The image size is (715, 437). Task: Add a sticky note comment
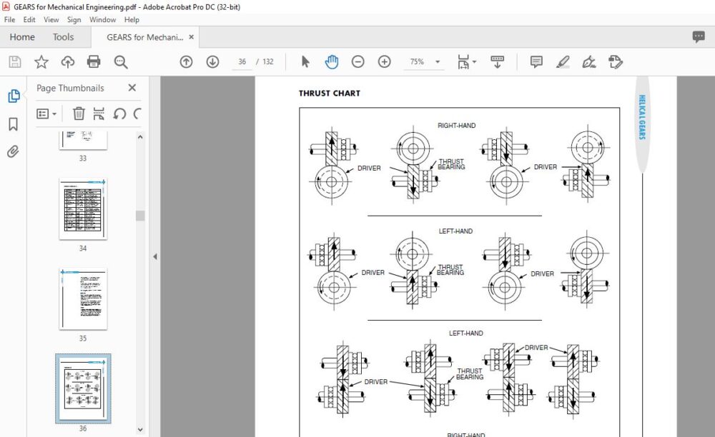click(x=536, y=62)
